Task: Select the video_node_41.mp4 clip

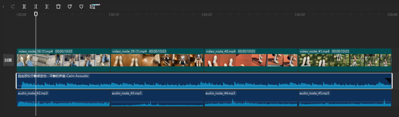Action: tap(345, 60)
